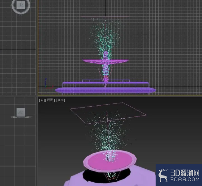This screenshot has width=202, height=186.
Task: Open the [+] general viewport menu
Action: tap(42, 100)
